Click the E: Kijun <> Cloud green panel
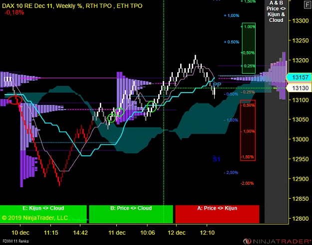The image size is (312, 245). click(x=43, y=214)
